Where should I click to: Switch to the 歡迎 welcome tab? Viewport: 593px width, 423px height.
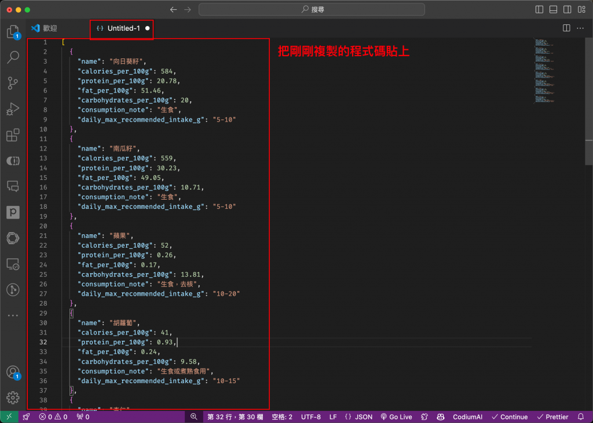[x=44, y=28]
